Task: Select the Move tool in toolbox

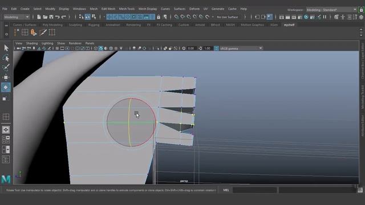Action: point(6,77)
